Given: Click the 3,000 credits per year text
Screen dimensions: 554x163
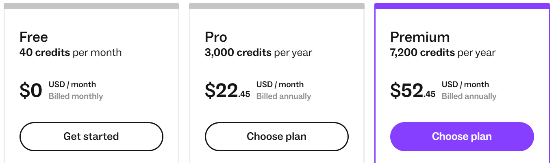Looking at the screenshot, I should pos(258,53).
